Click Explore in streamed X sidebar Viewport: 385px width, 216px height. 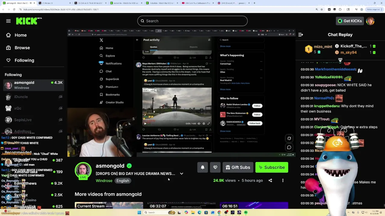pos(107,56)
